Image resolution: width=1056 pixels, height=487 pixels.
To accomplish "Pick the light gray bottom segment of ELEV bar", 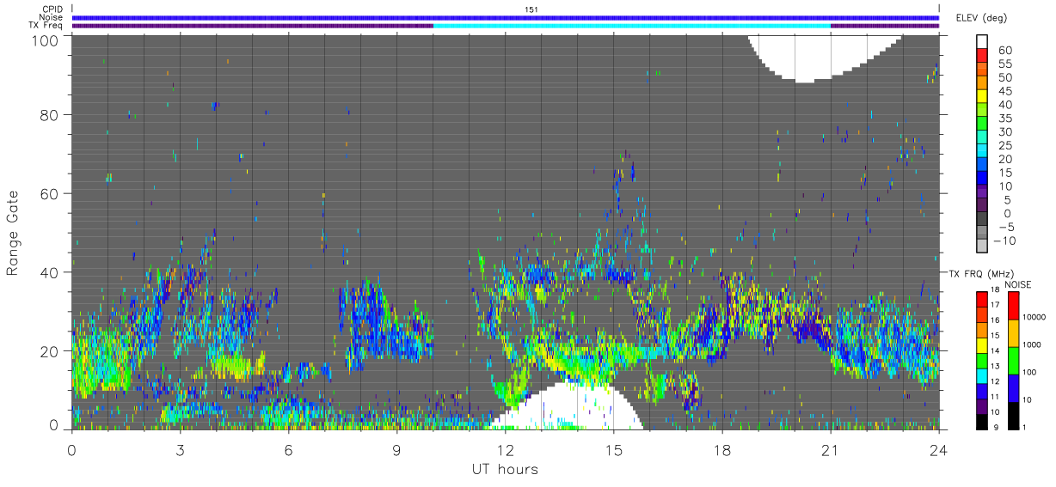I will (x=982, y=246).
